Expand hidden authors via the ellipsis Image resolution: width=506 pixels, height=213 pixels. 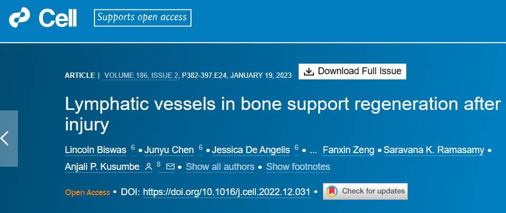(x=313, y=150)
